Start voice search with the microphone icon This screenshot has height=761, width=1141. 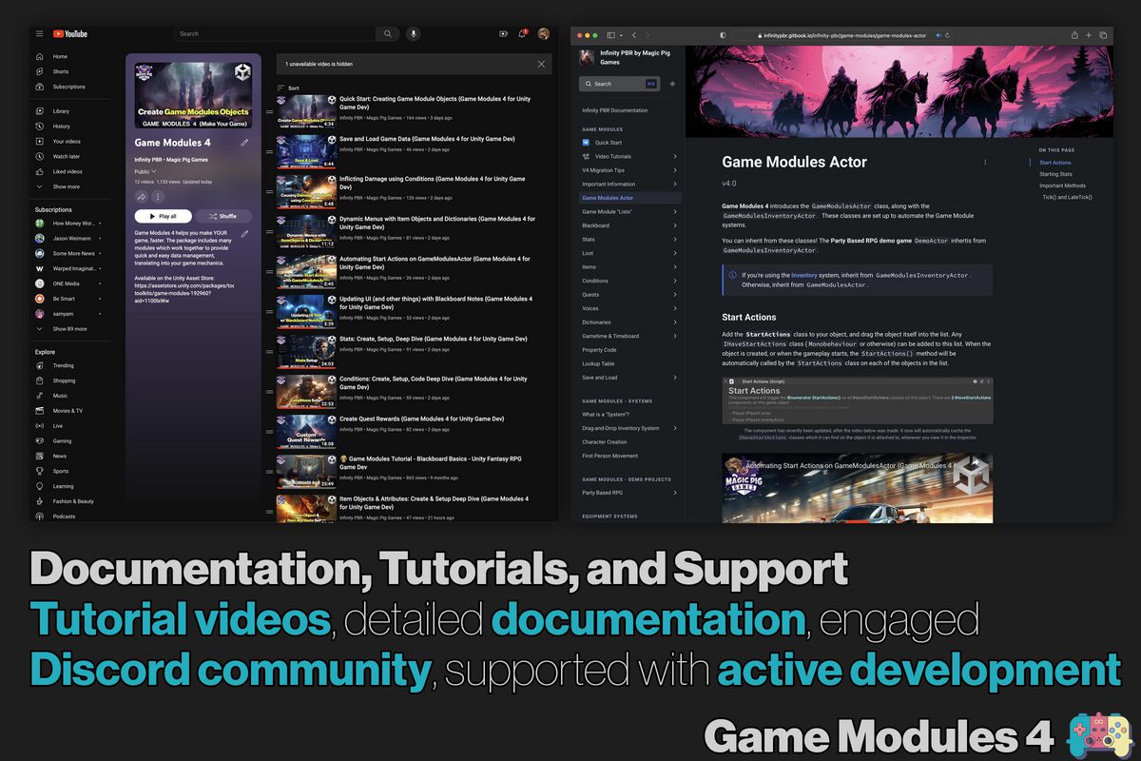[414, 33]
